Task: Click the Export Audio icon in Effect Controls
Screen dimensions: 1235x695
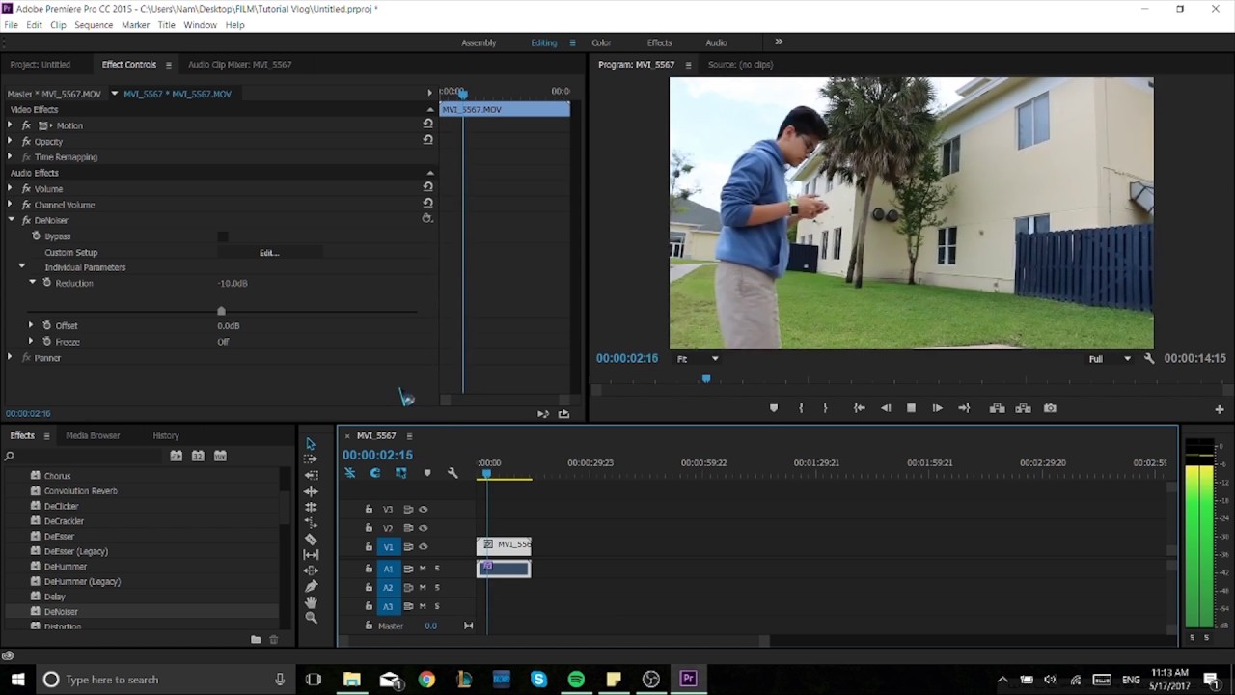Action: [x=563, y=414]
